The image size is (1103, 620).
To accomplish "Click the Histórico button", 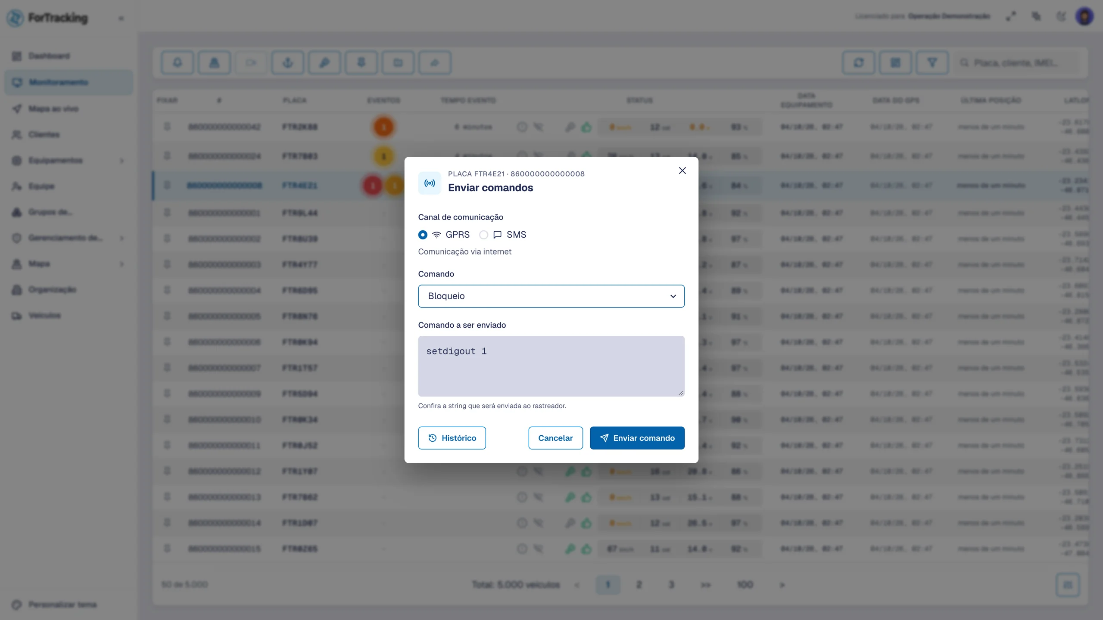I will tap(452, 438).
